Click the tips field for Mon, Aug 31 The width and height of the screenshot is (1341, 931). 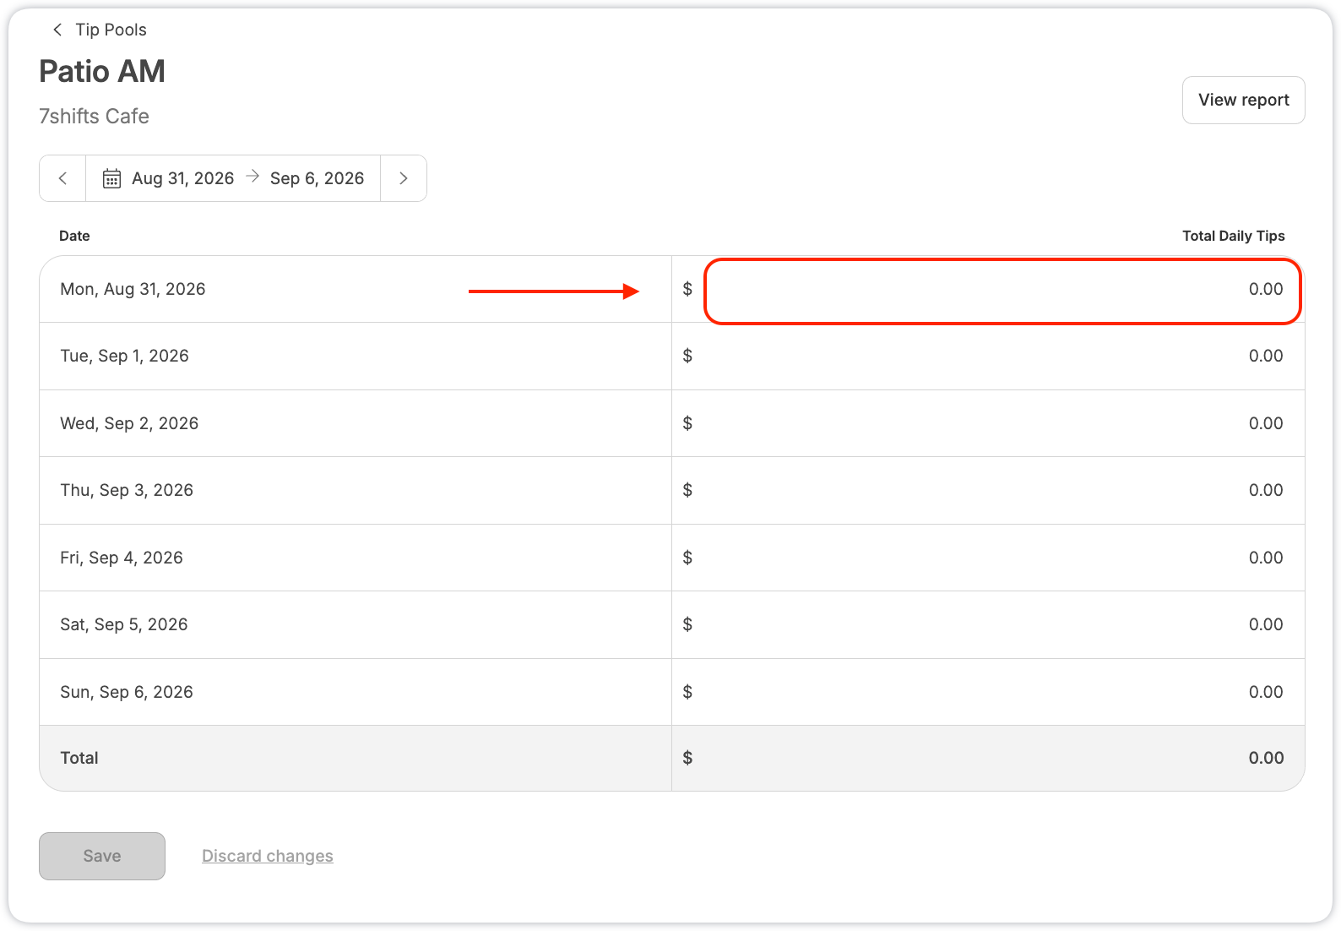[1002, 290]
